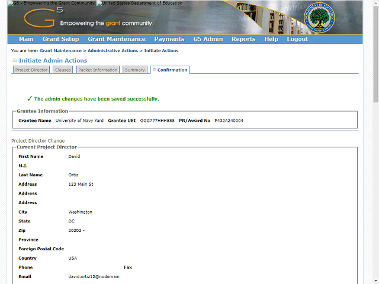This screenshot has width=379, height=284.
Task: Click the M.I. label
Action: [x=23, y=166]
